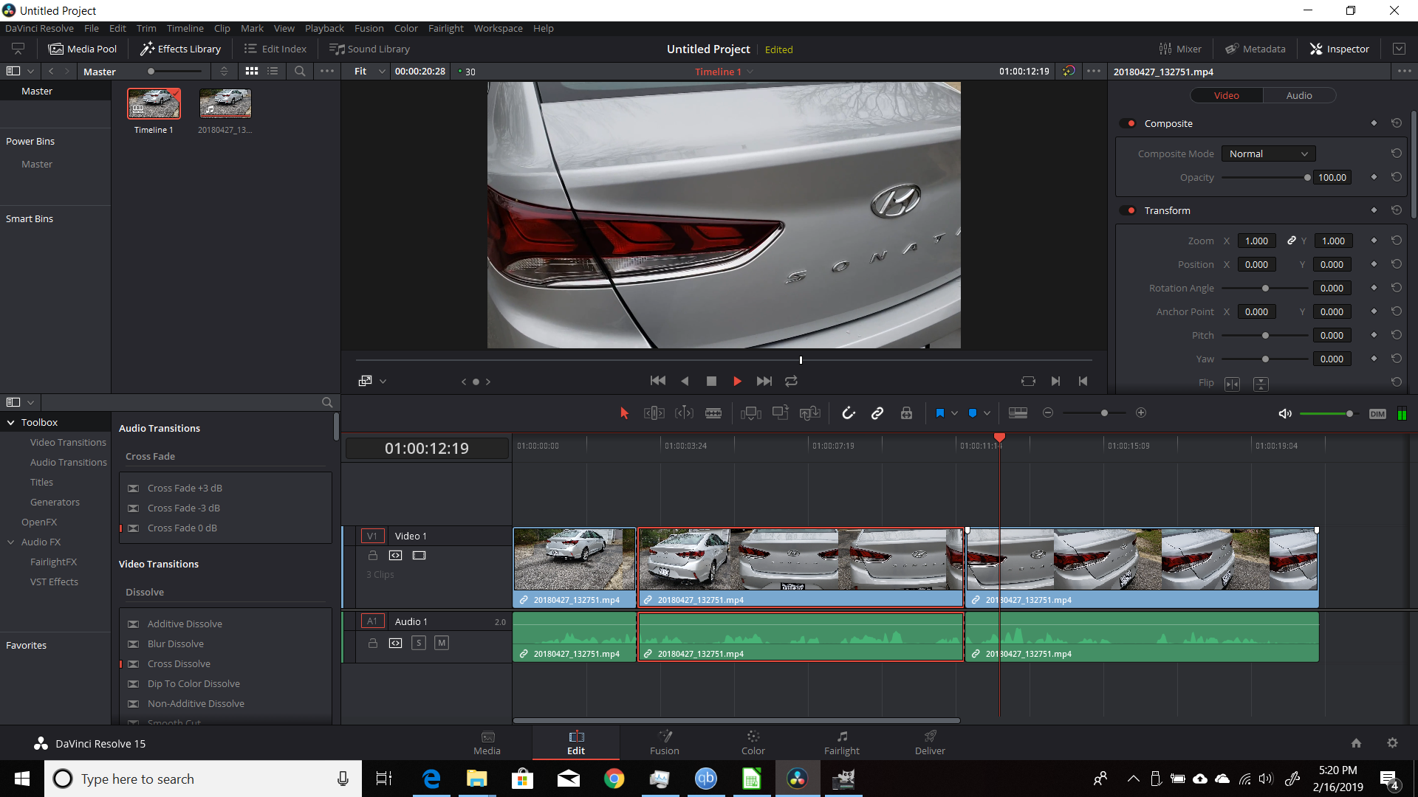Zoom in timeline with plus icon
Image resolution: width=1418 pixels, height=797 pixels.
tap(1141, 413)
